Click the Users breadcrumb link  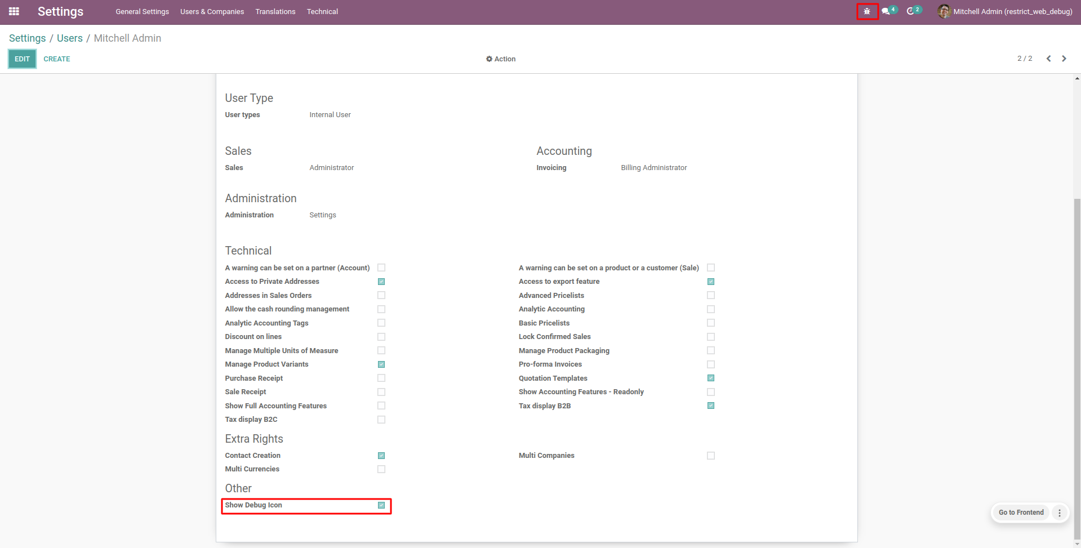[70, 38]
